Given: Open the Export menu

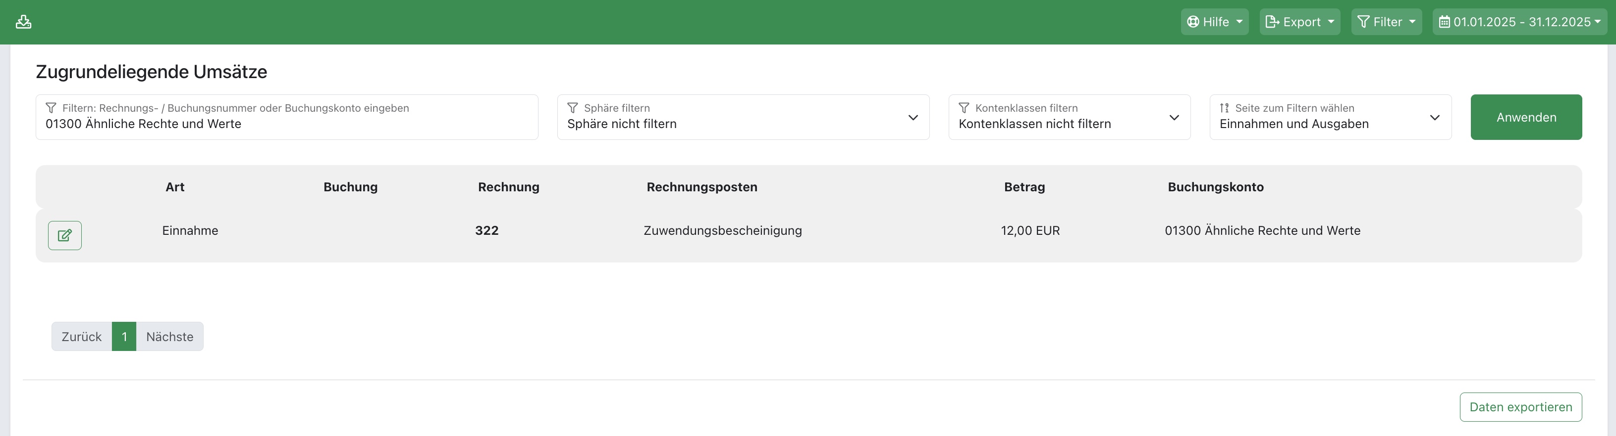Looking at the screenshot, I should point(1299,22).
